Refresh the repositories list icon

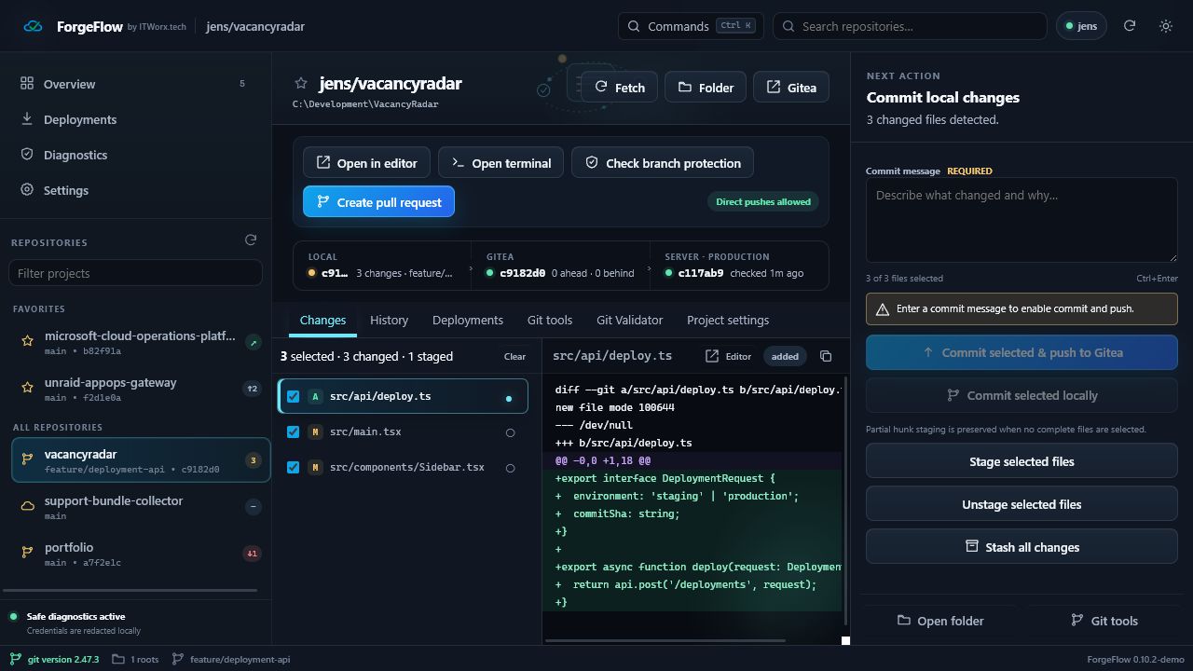click(251, 240)
